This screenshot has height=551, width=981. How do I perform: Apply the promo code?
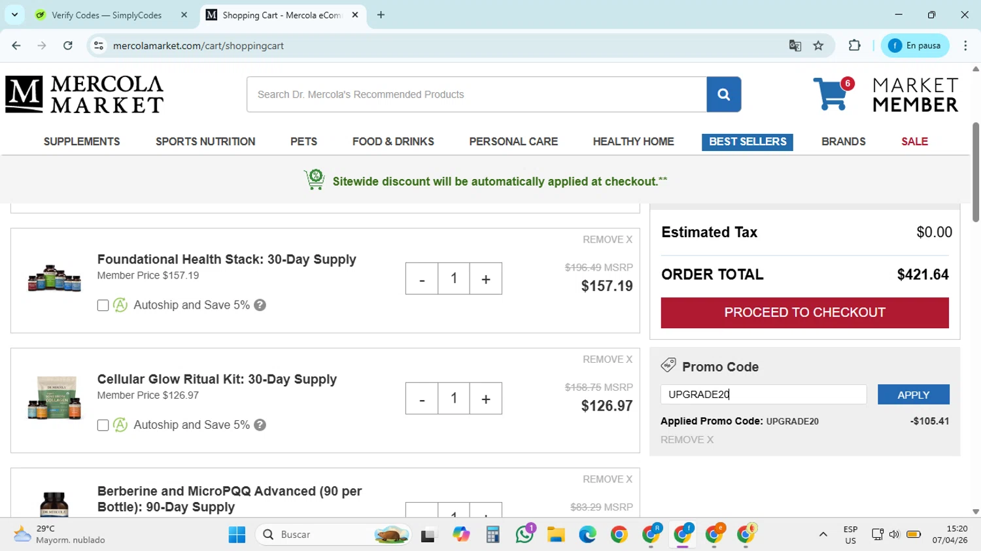(x=913, y=395)
